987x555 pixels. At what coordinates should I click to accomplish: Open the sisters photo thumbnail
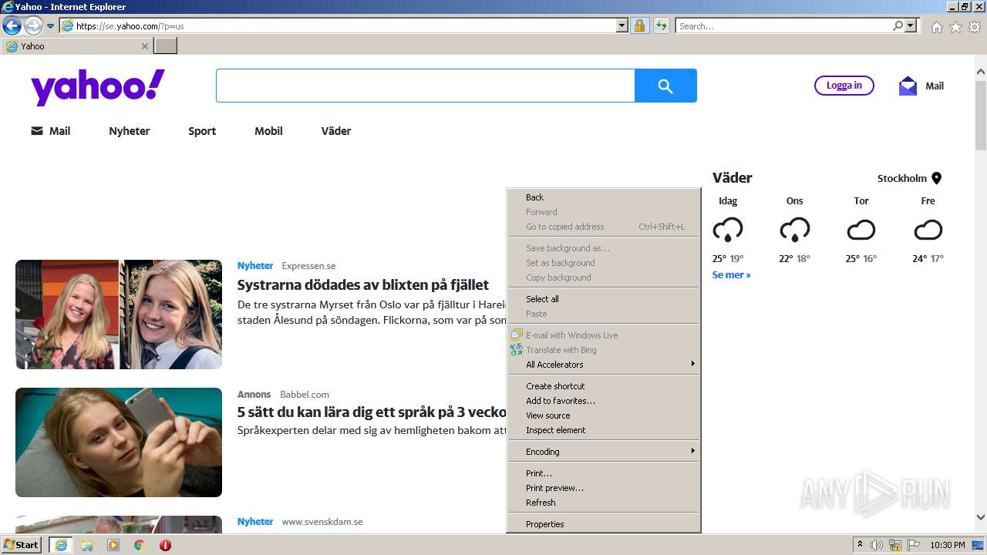(119, 314)
